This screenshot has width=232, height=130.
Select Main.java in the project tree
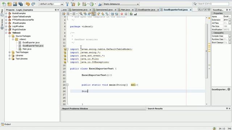(27, 49)
